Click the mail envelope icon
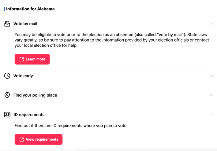Image resolution: width=217 pixels, height=151 pixels. (x=7, y=24)
